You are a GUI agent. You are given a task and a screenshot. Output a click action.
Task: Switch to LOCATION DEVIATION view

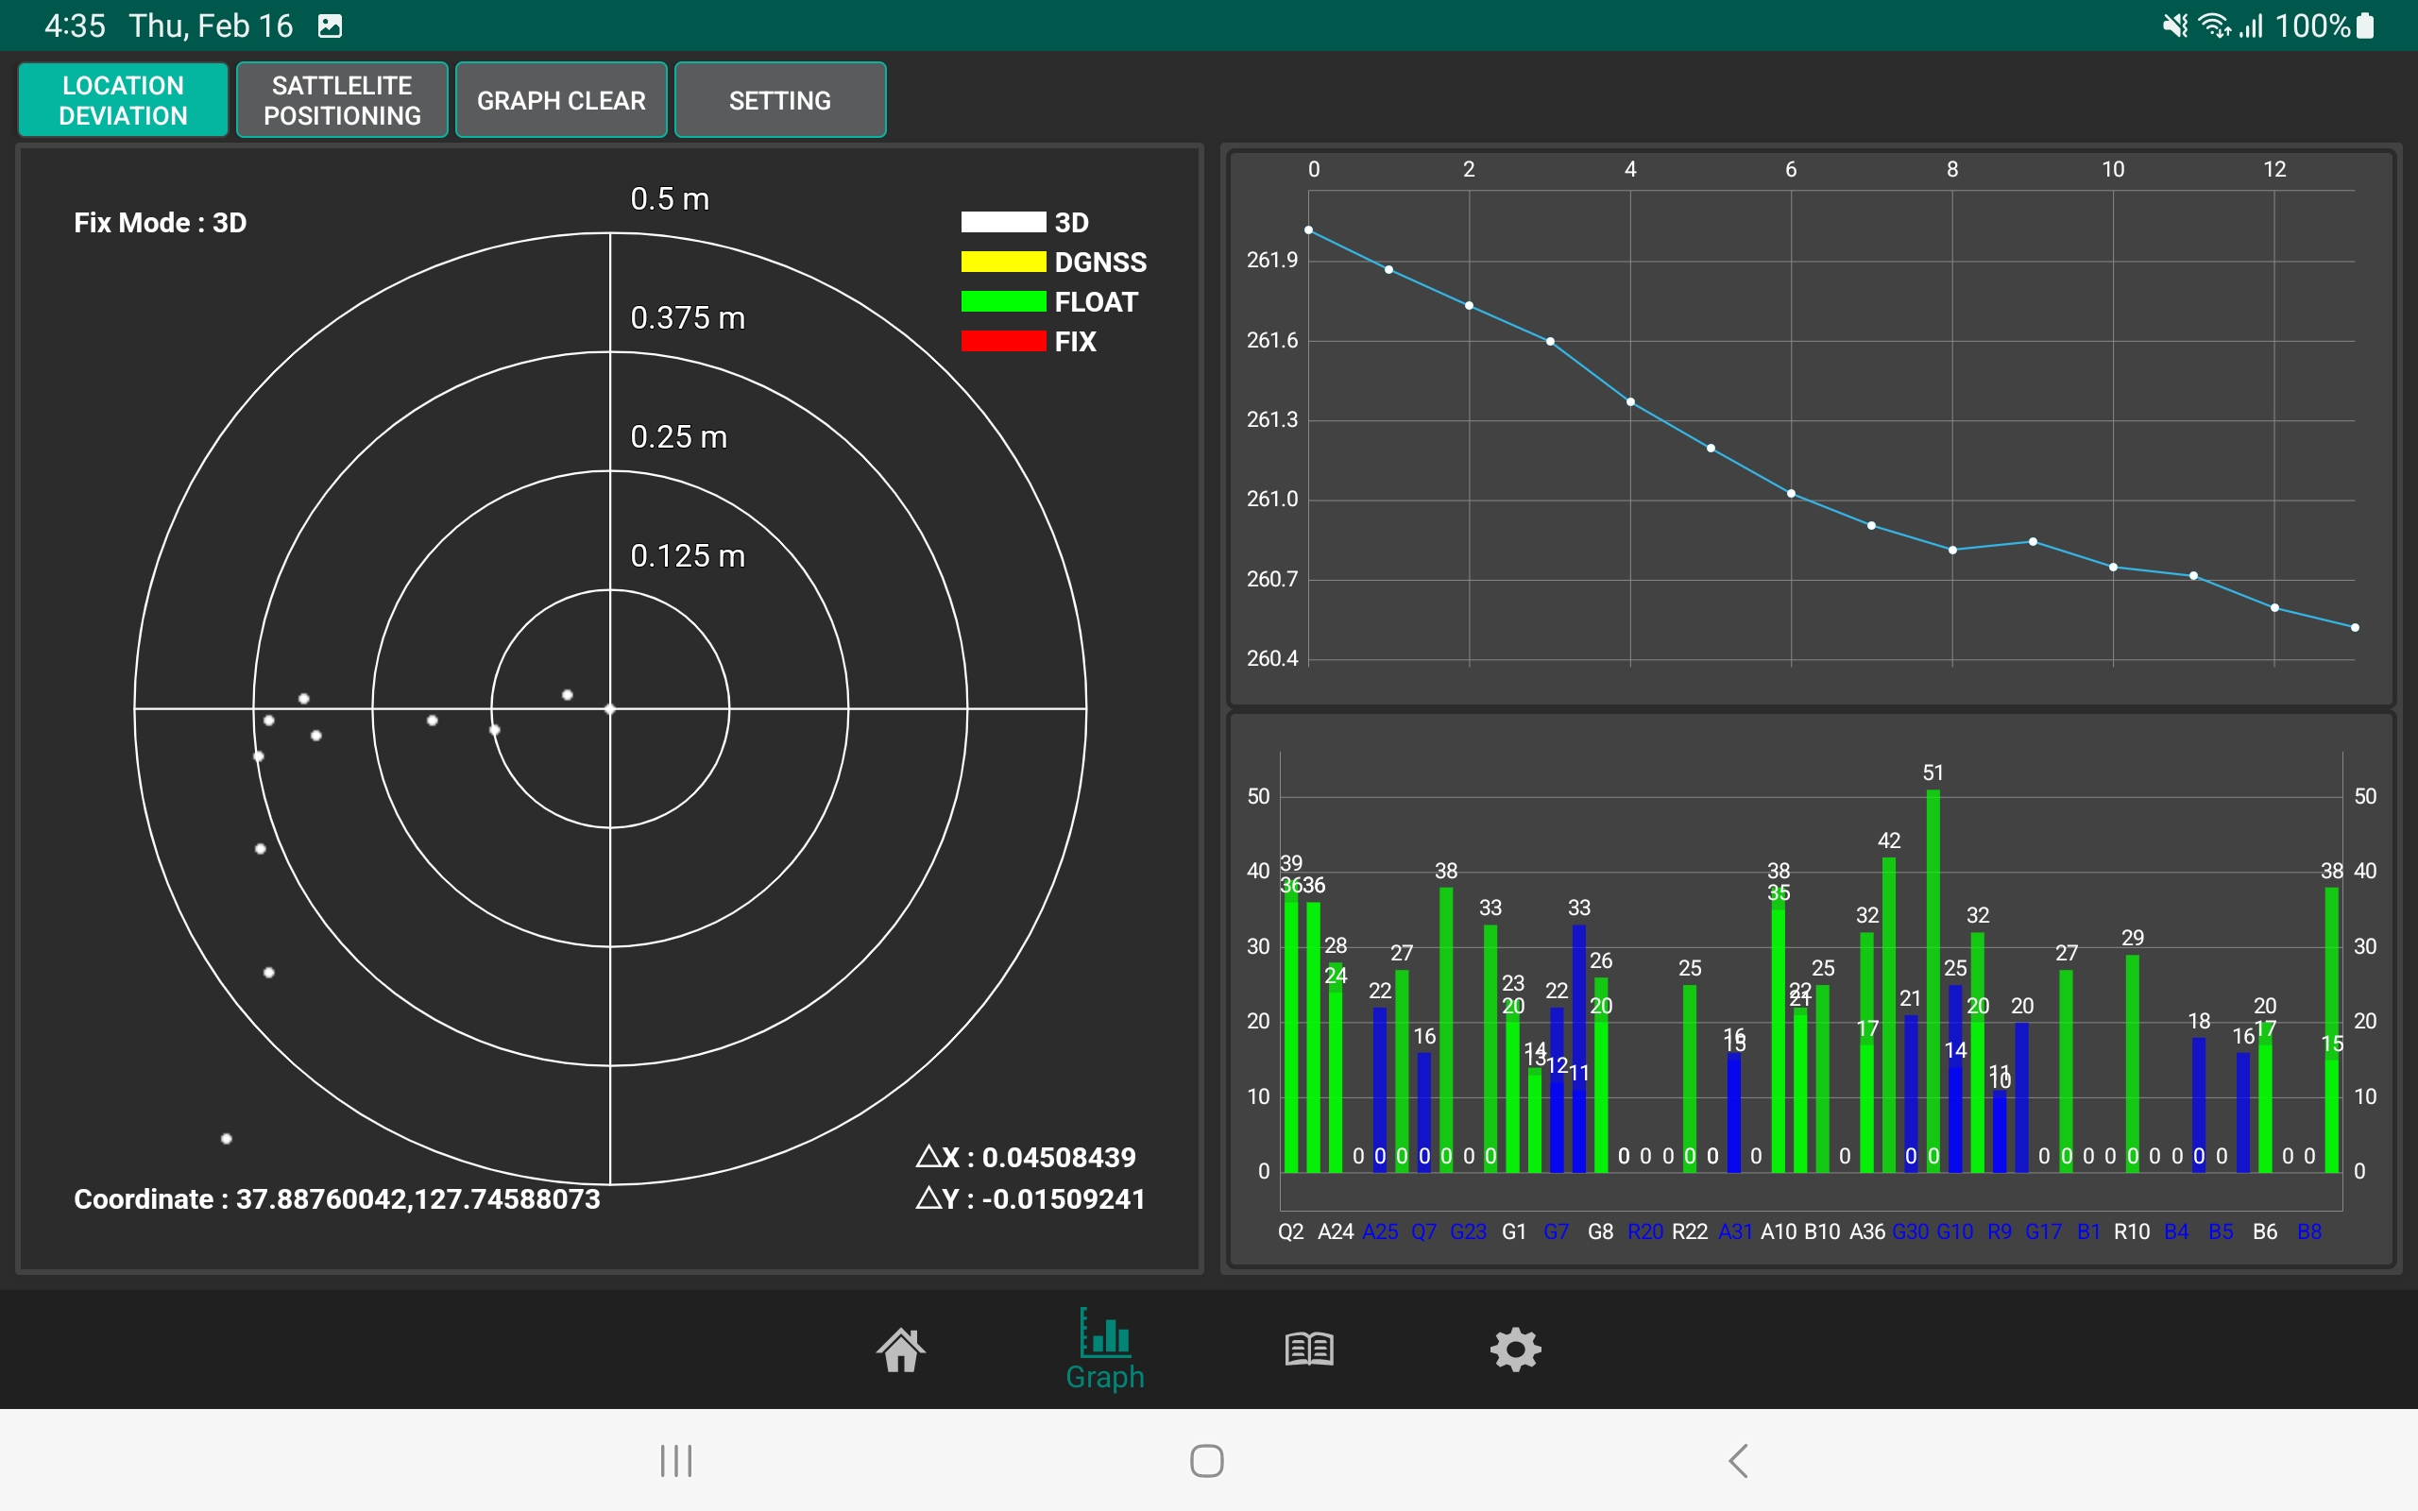tap(123, 100)
